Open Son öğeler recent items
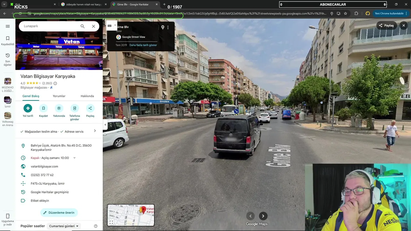411x231 pixels. pos(8,60)
